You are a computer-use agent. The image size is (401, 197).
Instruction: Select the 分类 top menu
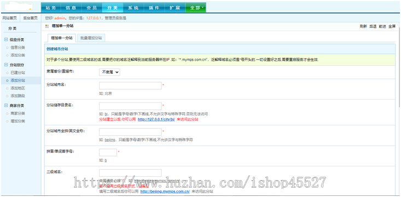(113, 8)
